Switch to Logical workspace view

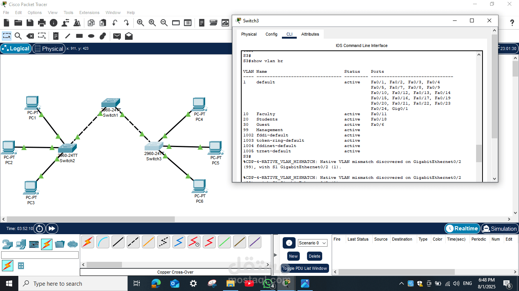16,48
